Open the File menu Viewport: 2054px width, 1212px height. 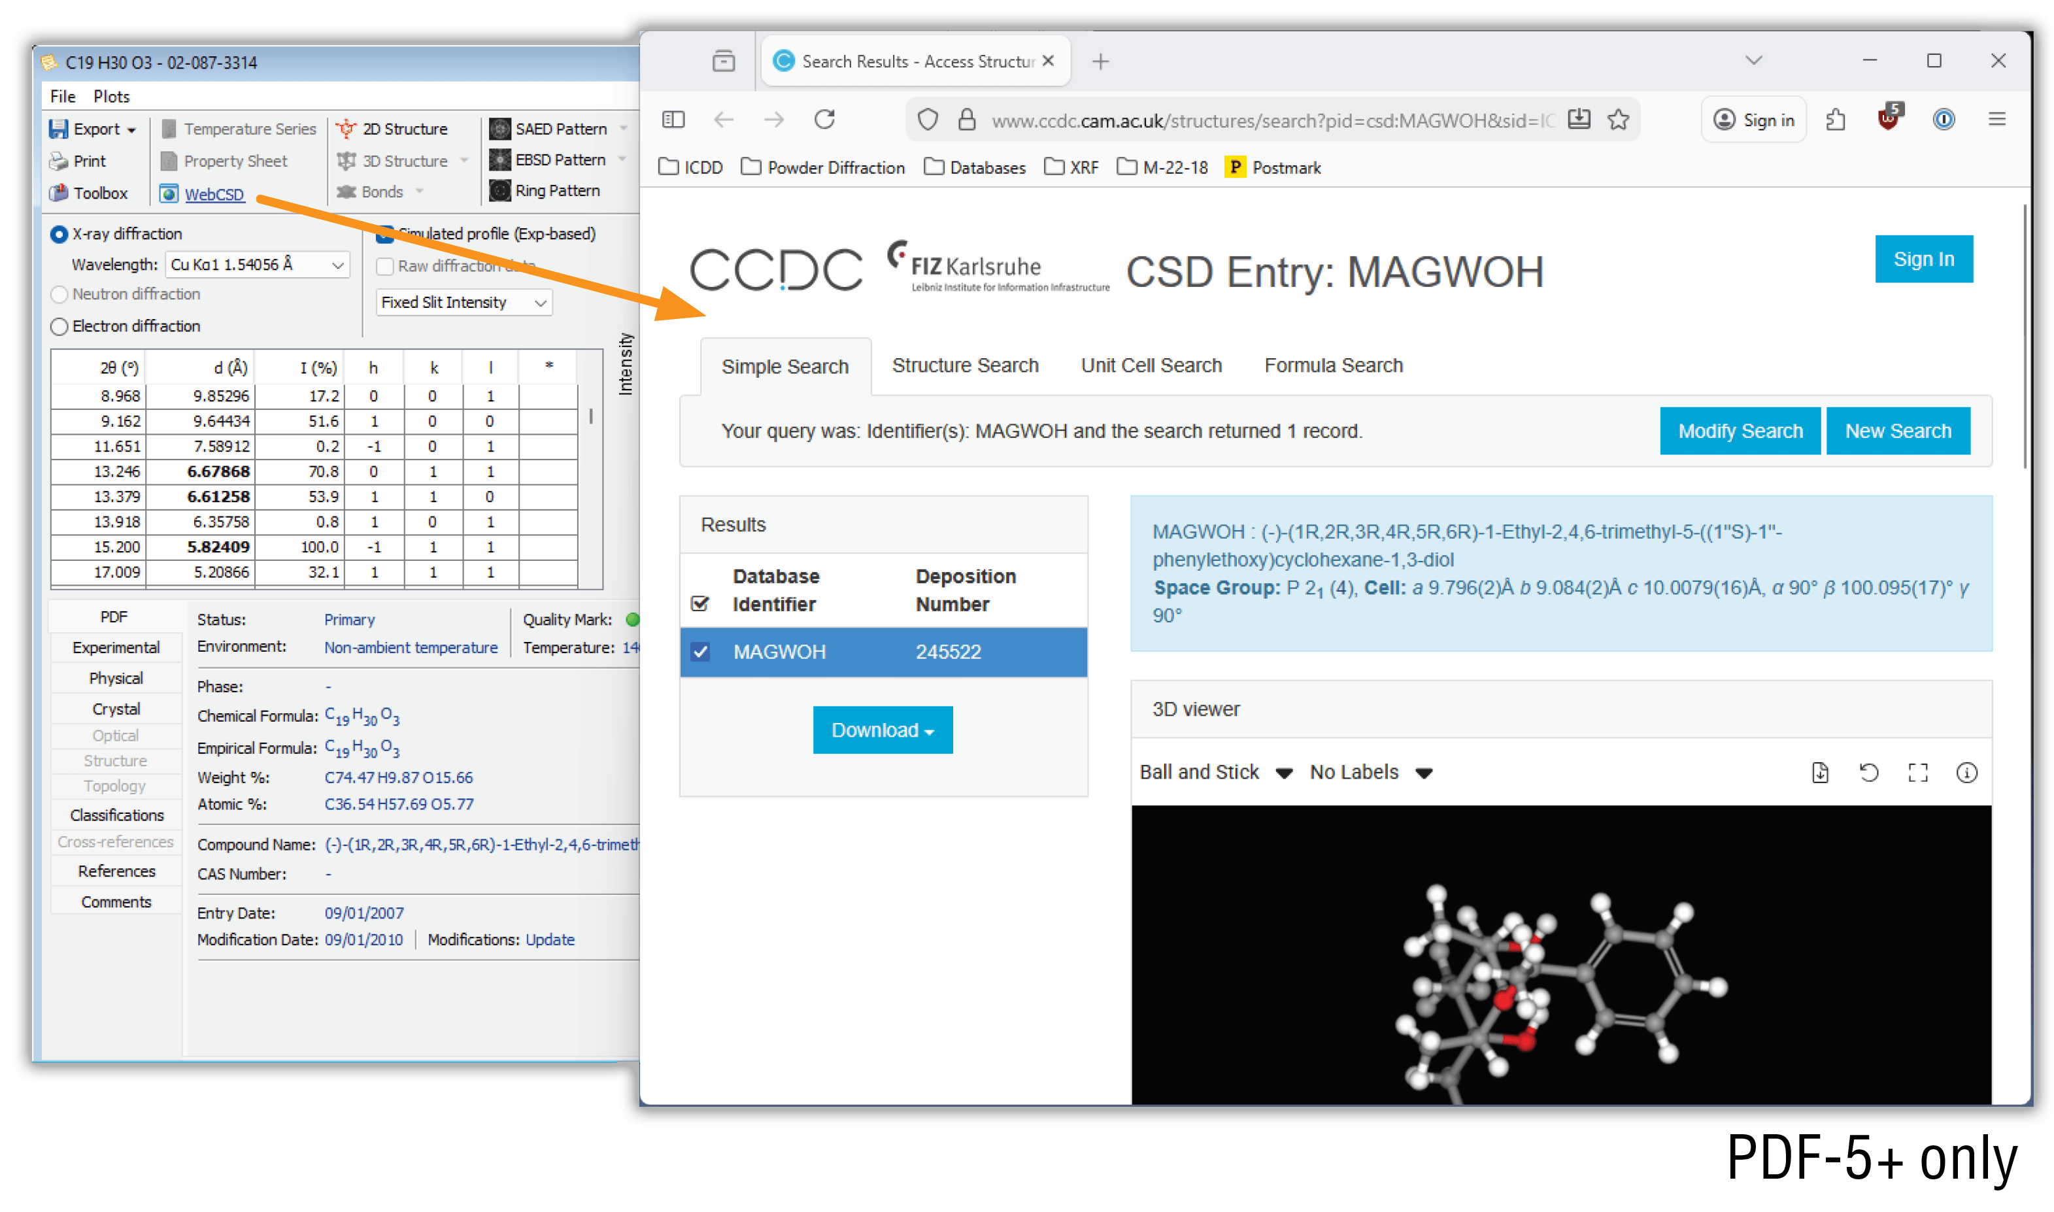point(63,95)
